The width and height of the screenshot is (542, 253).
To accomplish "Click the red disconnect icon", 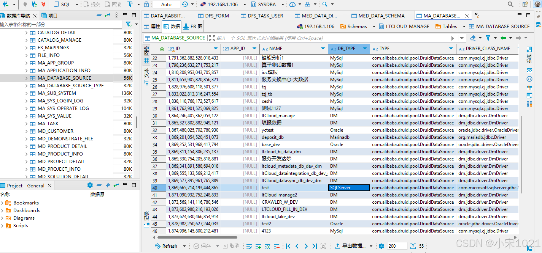I will tap(43, 4).
